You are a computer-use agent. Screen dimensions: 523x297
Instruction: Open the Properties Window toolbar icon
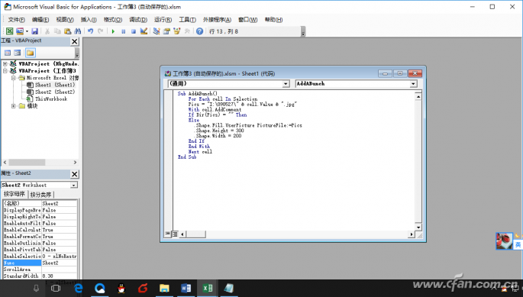[x=166, y=31]
